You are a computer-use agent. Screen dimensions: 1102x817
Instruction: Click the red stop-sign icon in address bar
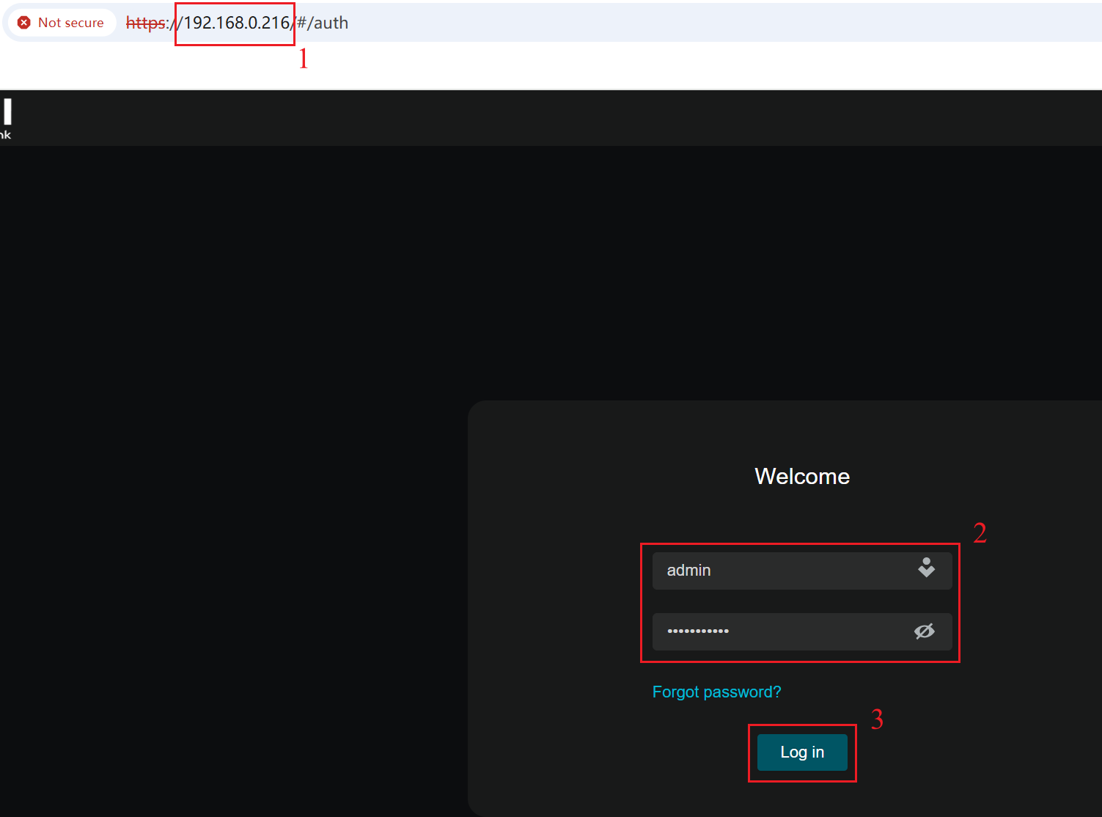[x=24, y=22]
